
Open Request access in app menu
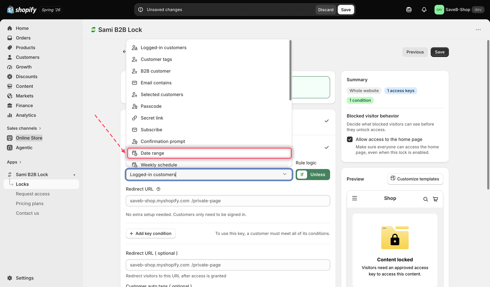(x=33, y=194)
